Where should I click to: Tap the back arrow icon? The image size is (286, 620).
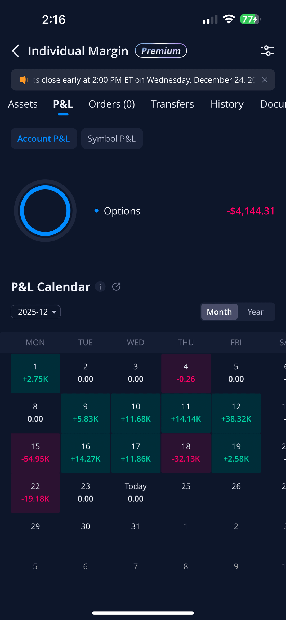click(16, 51)
